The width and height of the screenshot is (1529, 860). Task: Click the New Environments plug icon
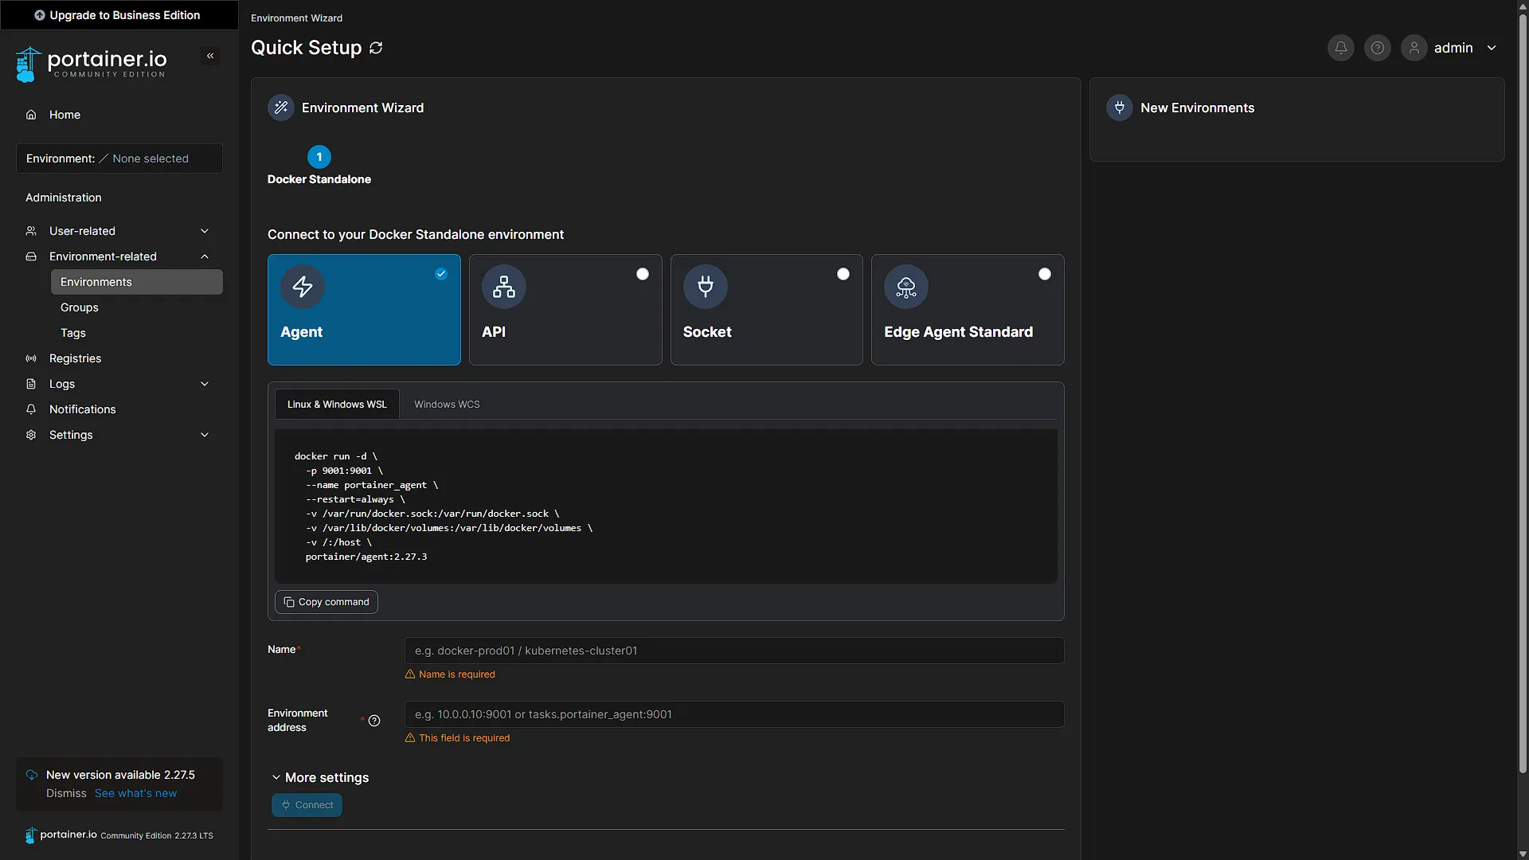(1120, 107)
